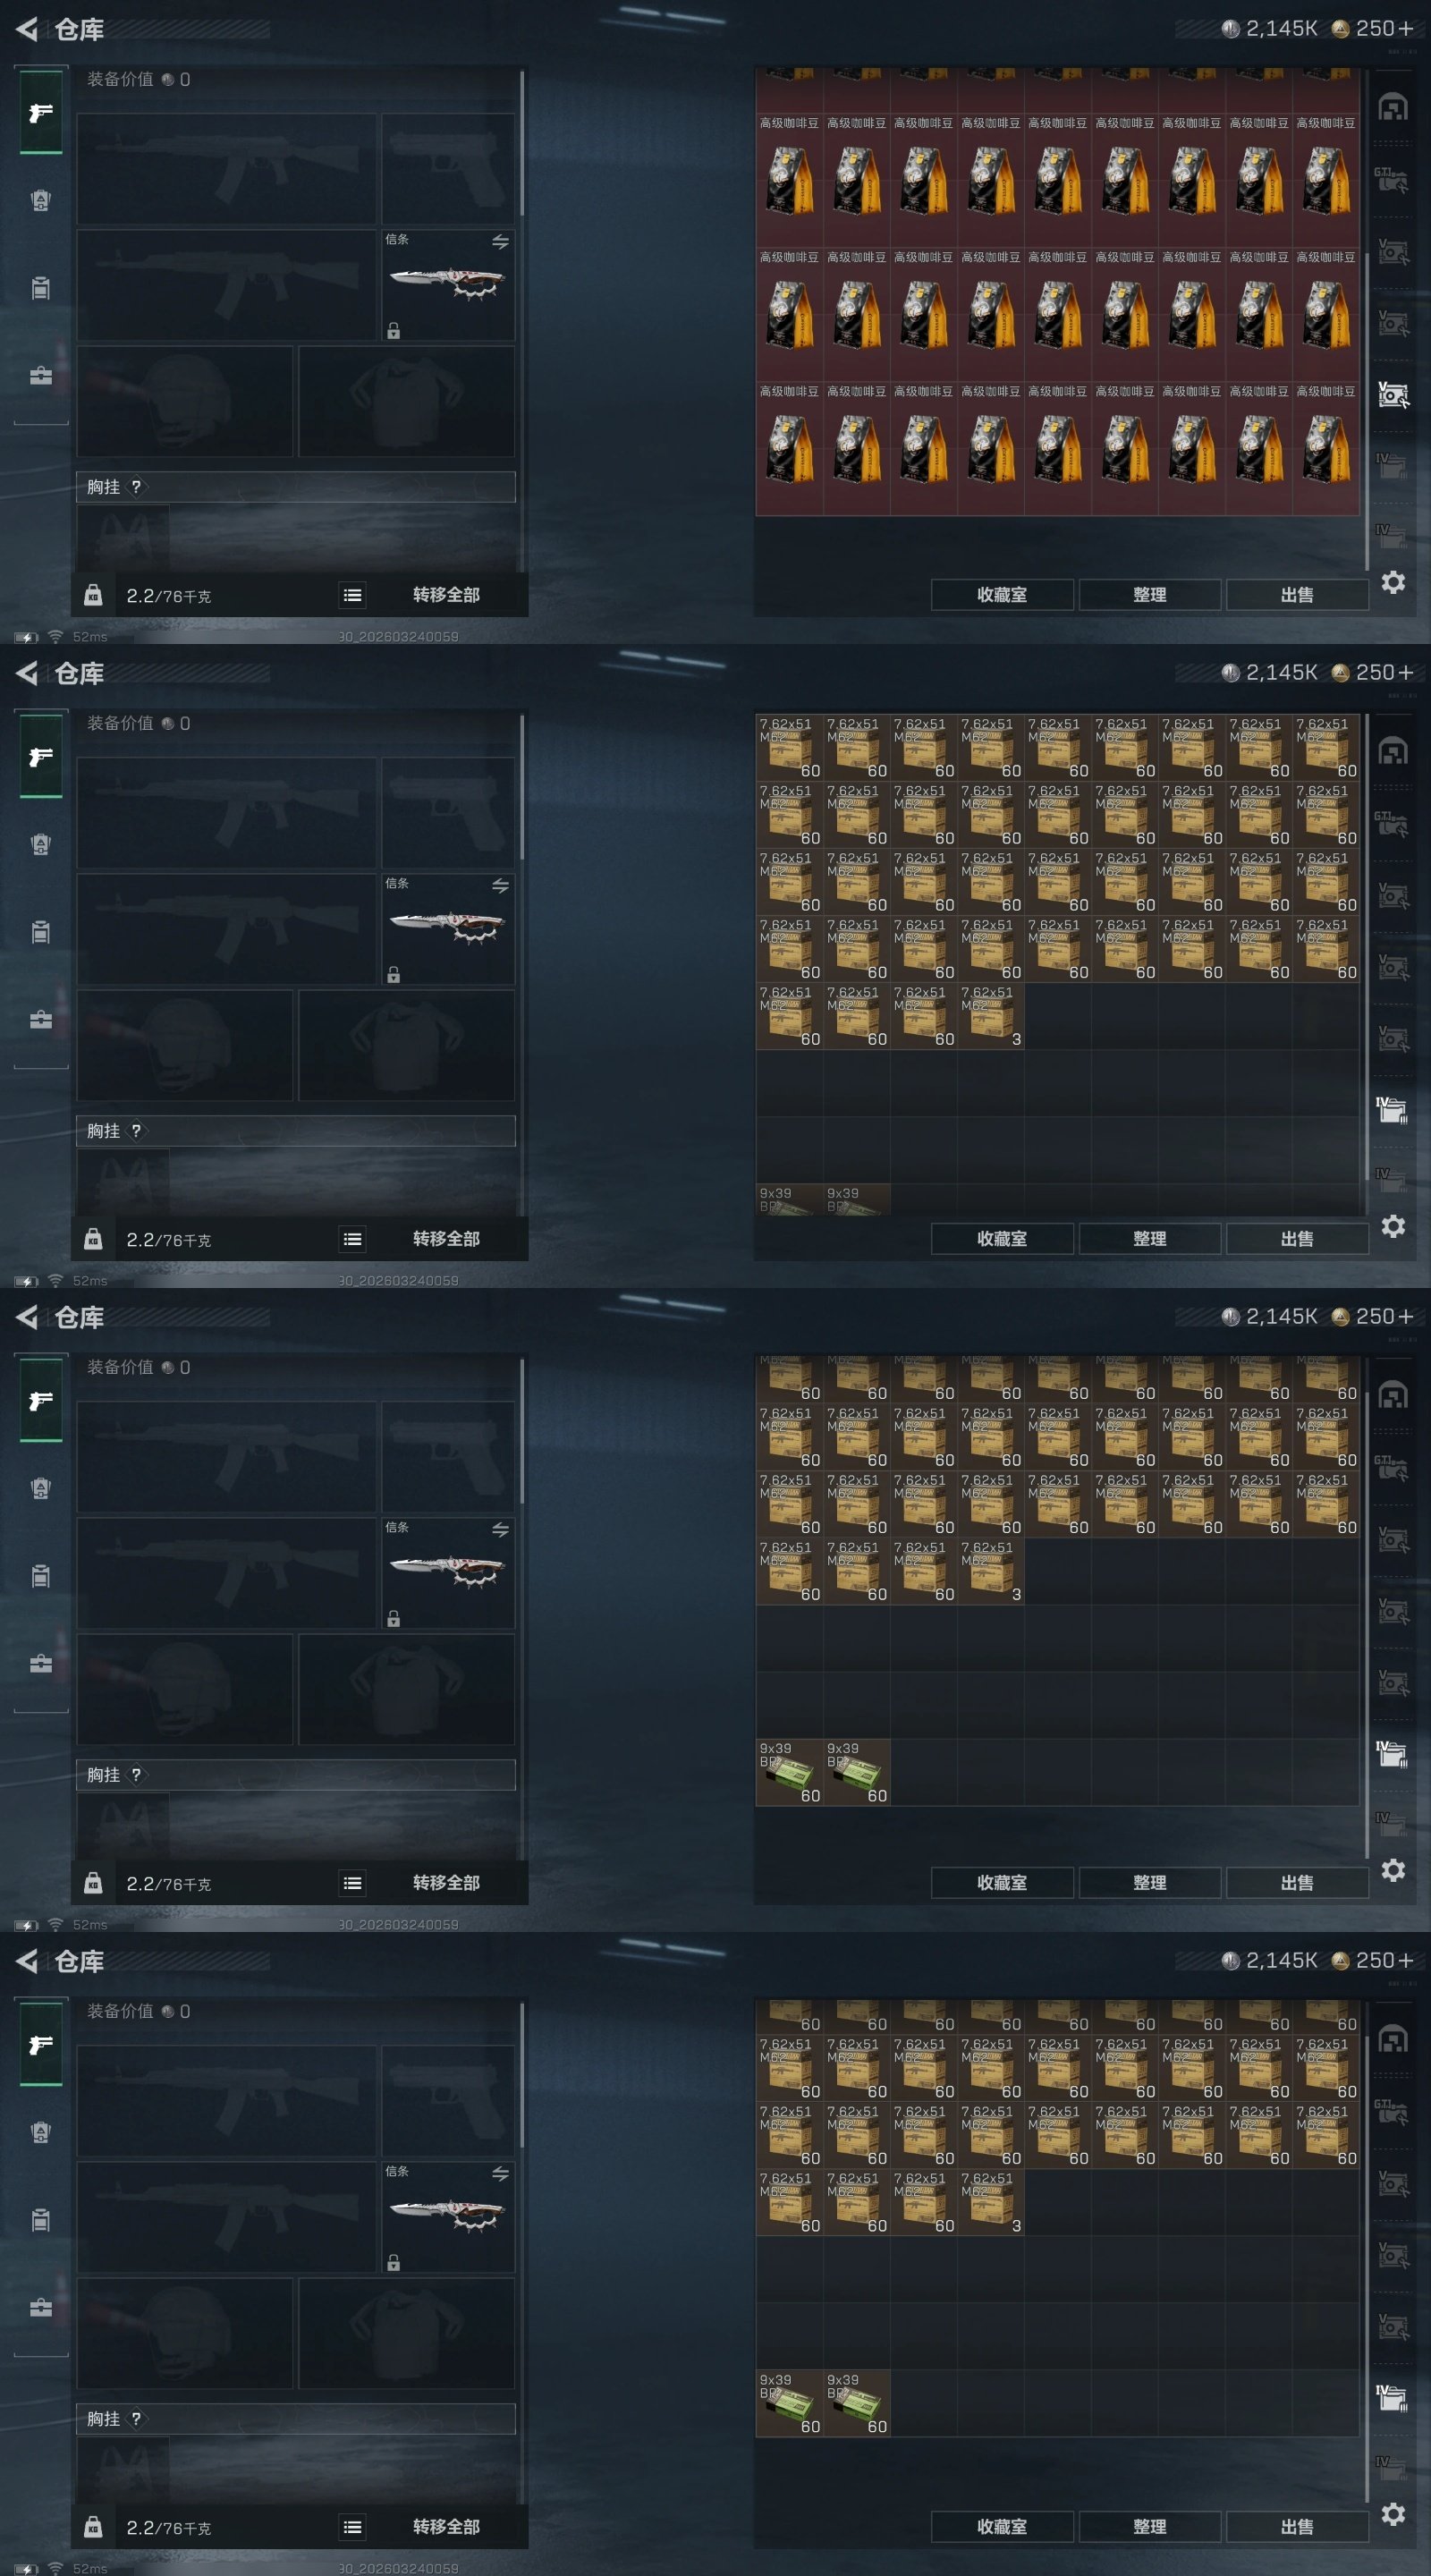Select the main warehouse icon beside the coffee bean grid
The height and width of the screenshot is (2576, 1431).
click(x=1393, y=107)
